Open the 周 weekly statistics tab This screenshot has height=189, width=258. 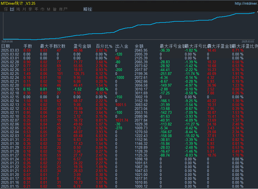pyautogui.click(x=18, y=9)
